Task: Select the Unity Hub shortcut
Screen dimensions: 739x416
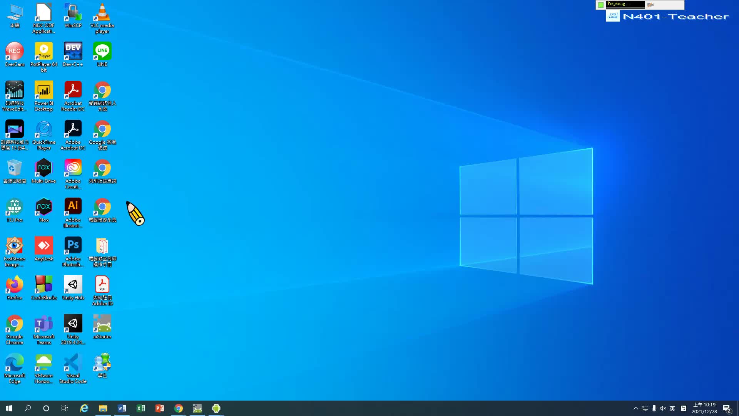Action: point(73,288)
